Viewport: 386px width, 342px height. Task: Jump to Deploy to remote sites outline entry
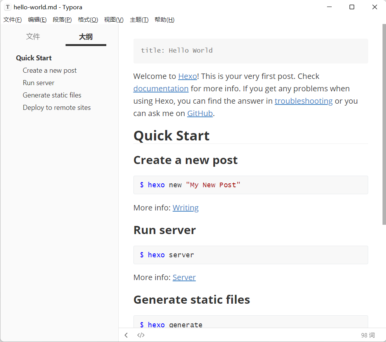point(57,108)
